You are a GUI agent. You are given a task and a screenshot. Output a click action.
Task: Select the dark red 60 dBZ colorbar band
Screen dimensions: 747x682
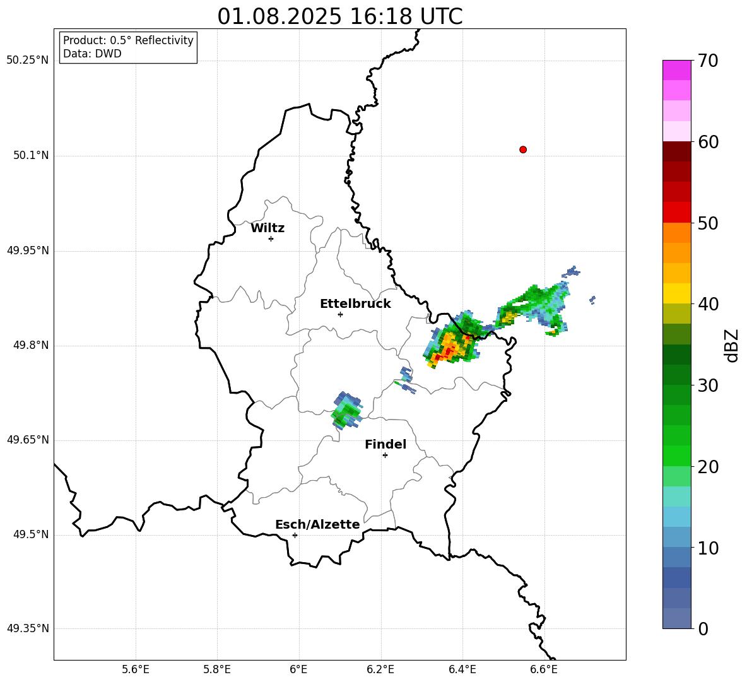(x=676, y=151)
